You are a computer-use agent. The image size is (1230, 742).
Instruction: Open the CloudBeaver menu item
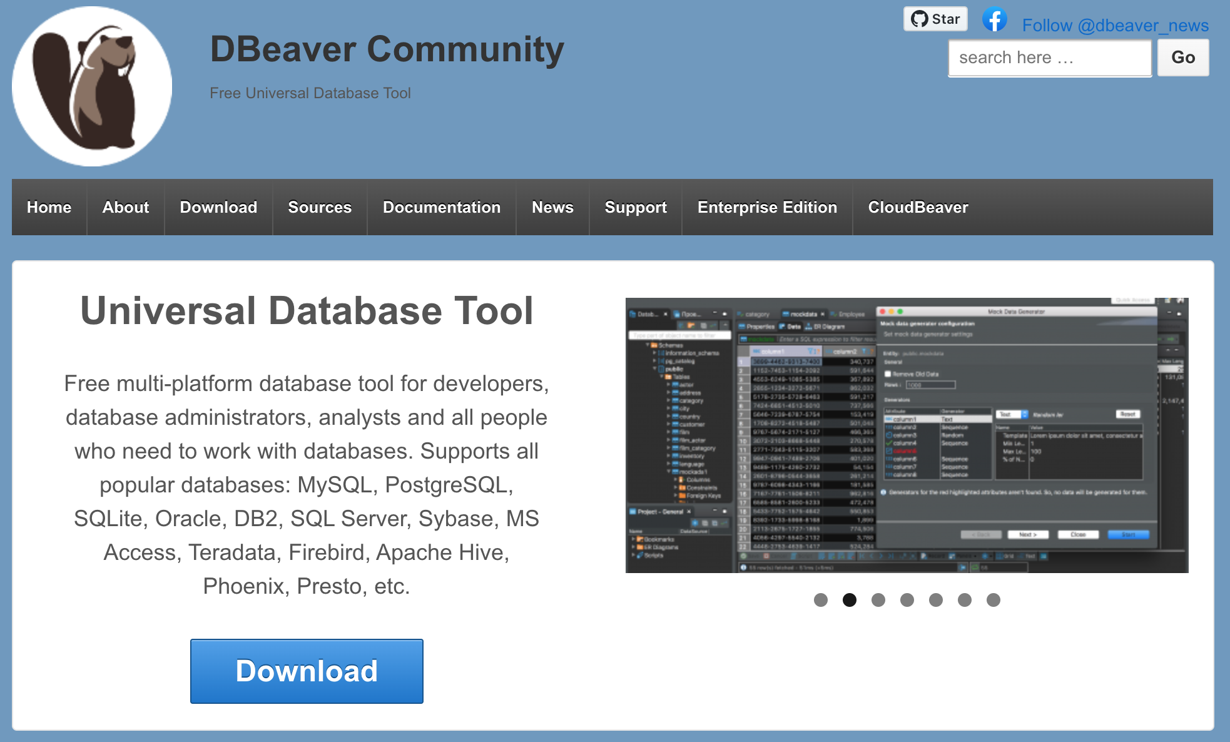tap(918, 207)
